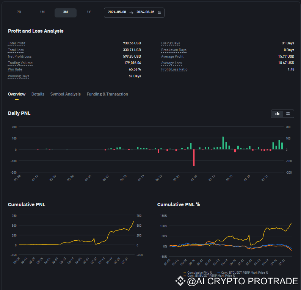Click the Trading Volume label
This screenshot has height=290, width=301.
pyautogui.click(x=20, y=63)
